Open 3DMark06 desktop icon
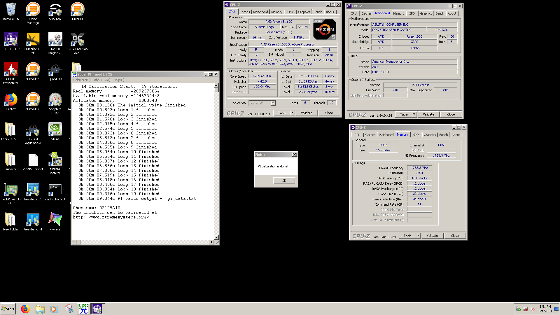560x315 pixels. [33, 102]
